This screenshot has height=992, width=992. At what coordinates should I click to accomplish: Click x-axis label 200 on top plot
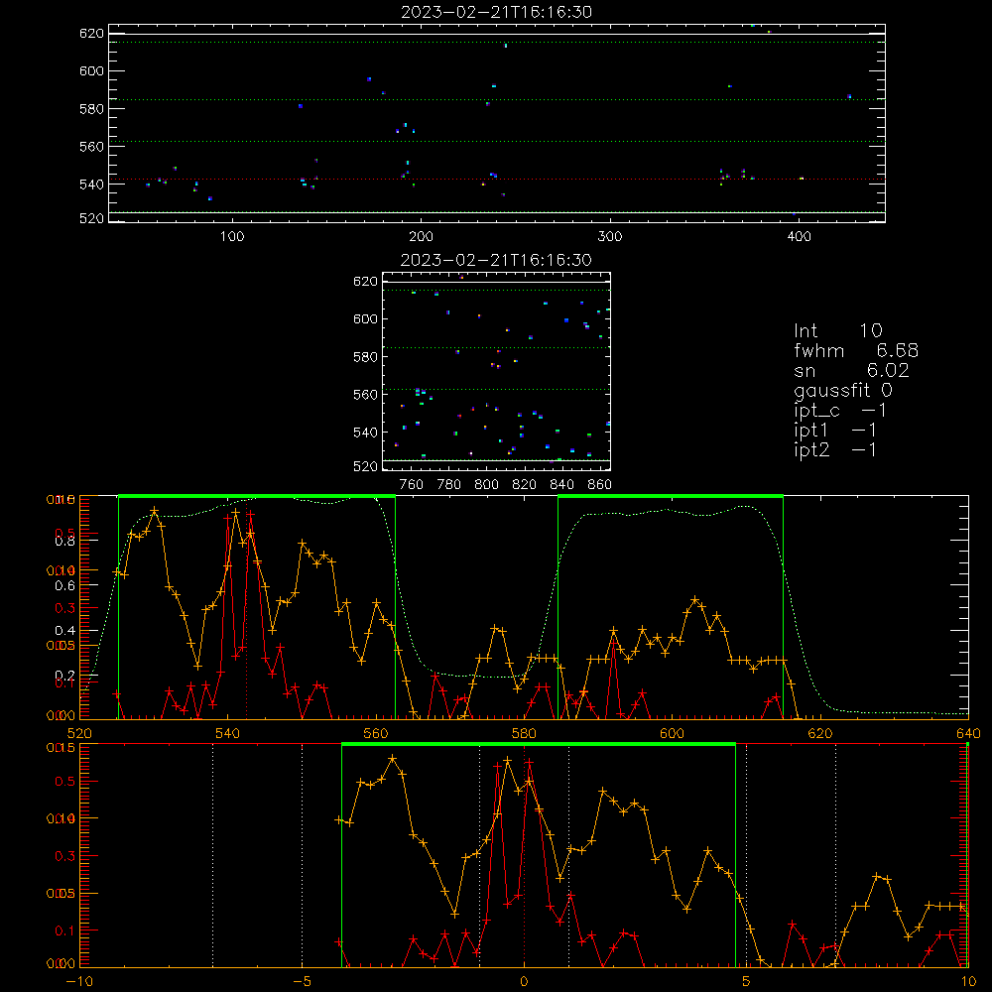421,237
